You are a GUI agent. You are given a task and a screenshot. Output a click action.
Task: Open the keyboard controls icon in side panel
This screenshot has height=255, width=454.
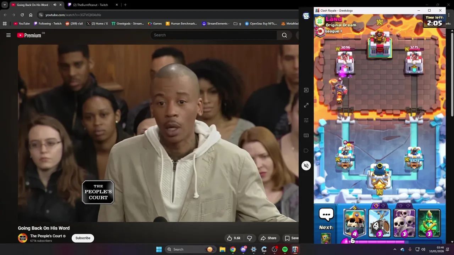pos(306,135)
